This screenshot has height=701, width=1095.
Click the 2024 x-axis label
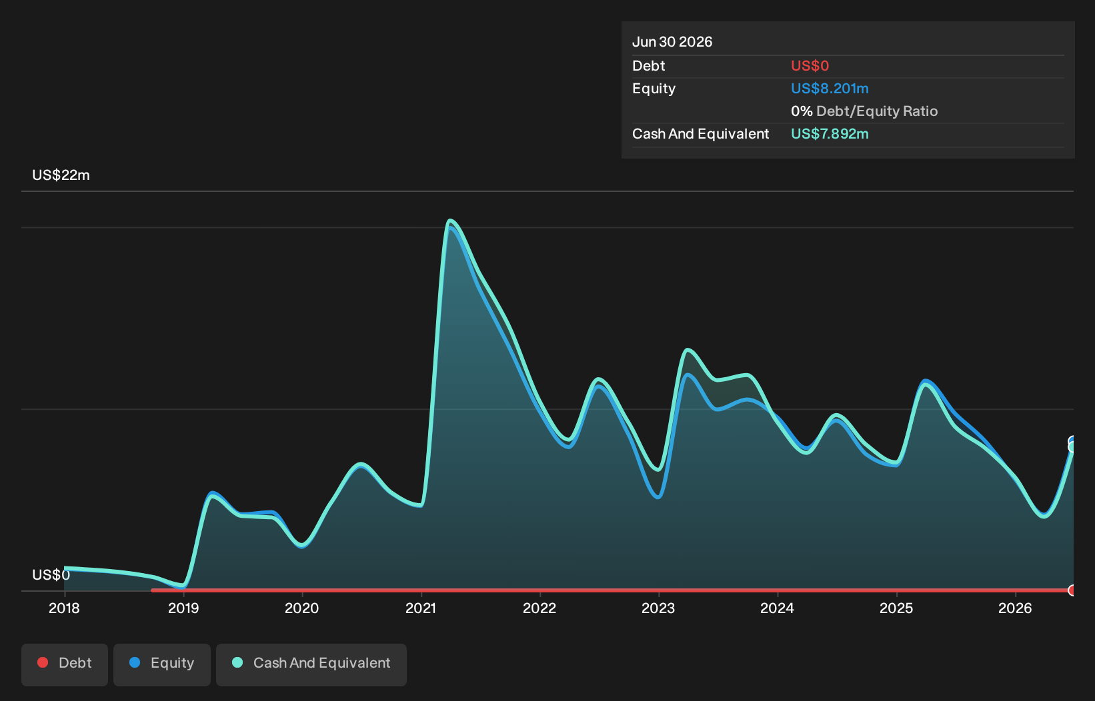tap(778, 608)
